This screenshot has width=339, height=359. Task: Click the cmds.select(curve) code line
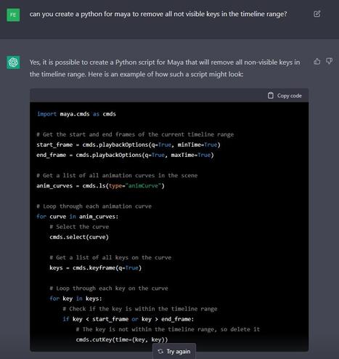pyautogui.click(x=79, y=237)
